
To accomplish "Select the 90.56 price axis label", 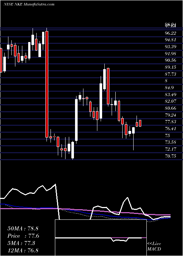I will (171, 60).
